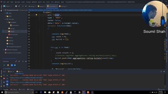Open the 6: TODO tool window button

22,90
